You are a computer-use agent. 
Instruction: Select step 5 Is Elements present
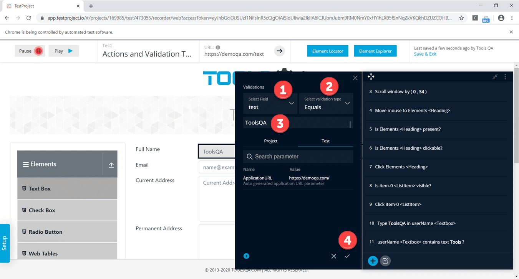(x=438, y=129)
